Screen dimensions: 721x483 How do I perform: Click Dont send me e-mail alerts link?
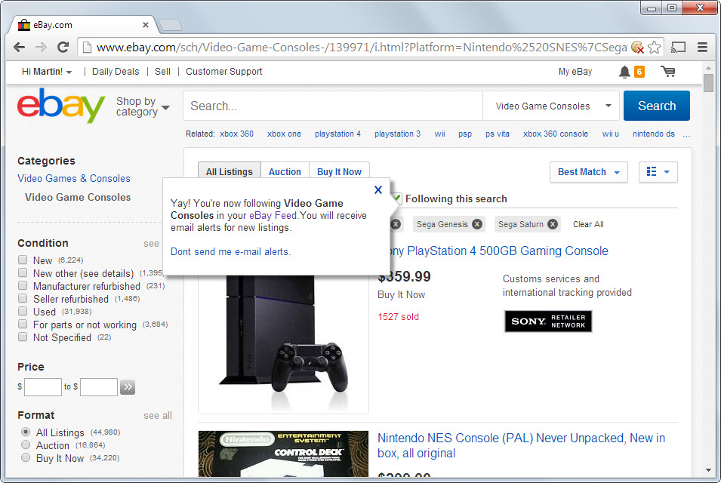[231, 252]
